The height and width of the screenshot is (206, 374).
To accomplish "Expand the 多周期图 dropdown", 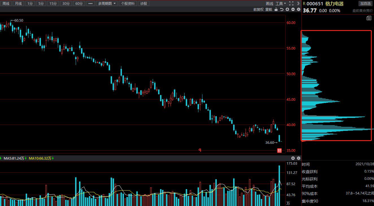I will pyautogui.click(x=107, y=3).
